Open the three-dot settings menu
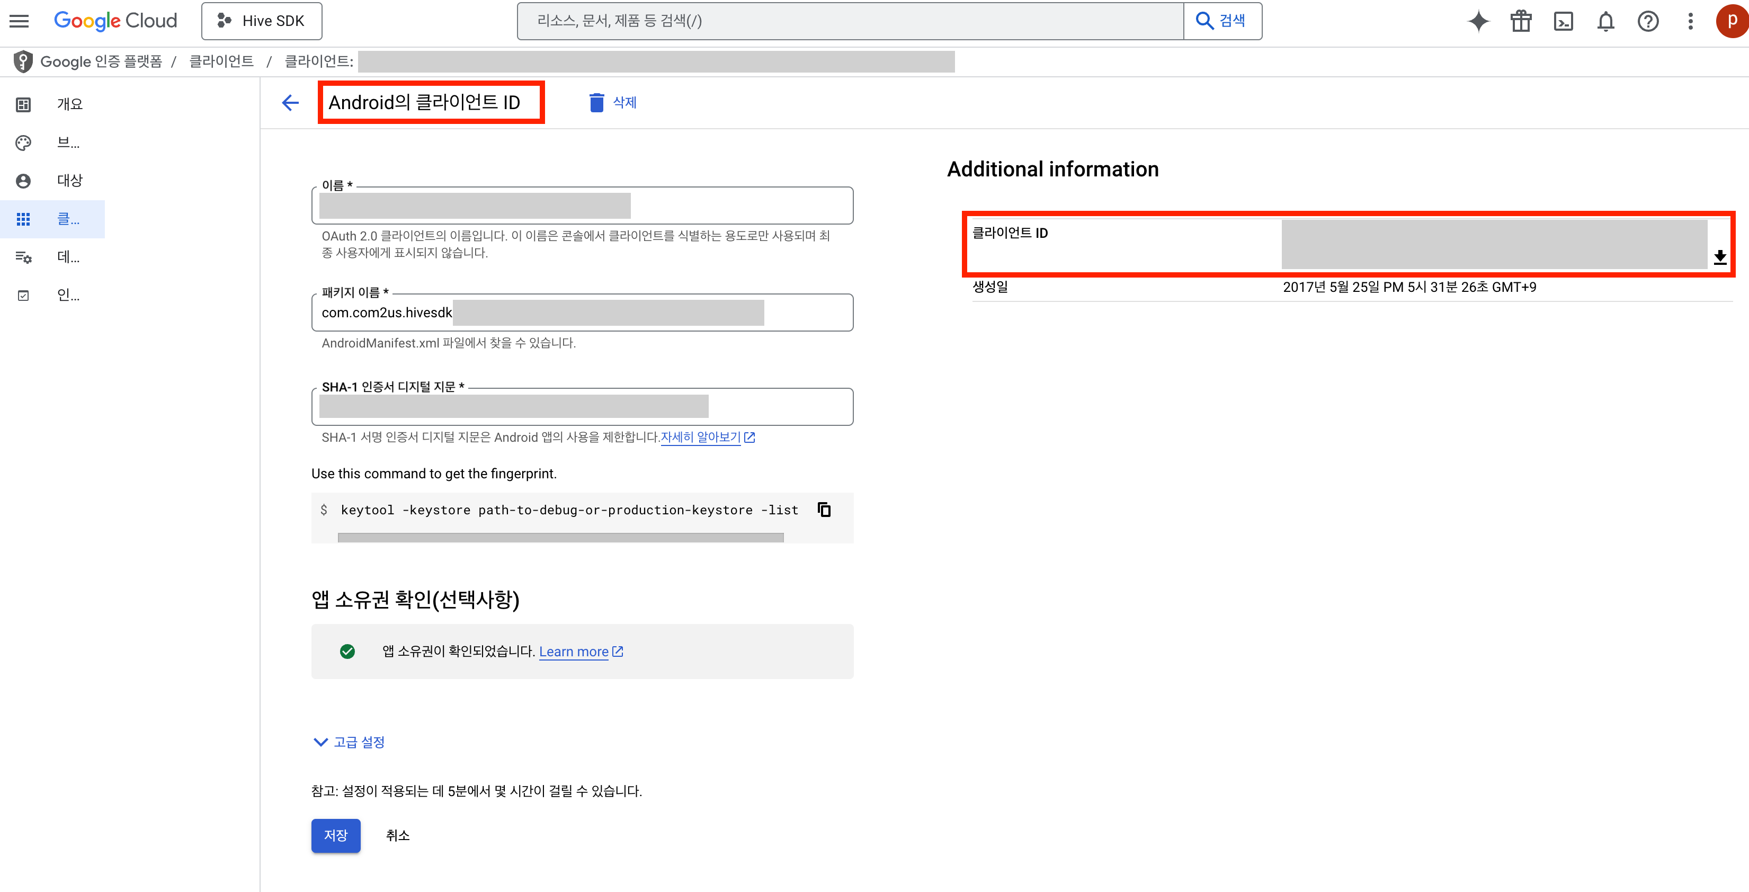Viewport: 1749px width, 892px height. click(x=1691, y=21)
